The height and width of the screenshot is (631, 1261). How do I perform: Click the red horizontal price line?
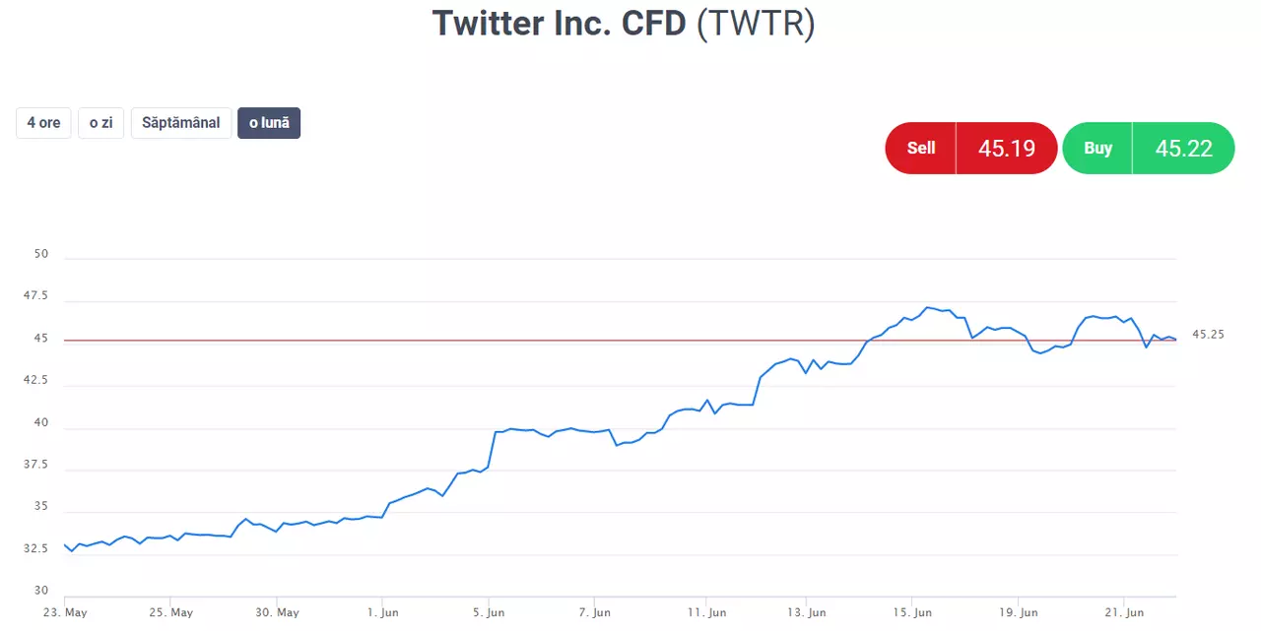coord(621,341)
